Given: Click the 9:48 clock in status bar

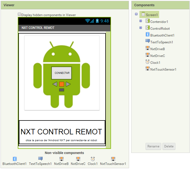Looking at the screenshot, I should pos(105,21).
